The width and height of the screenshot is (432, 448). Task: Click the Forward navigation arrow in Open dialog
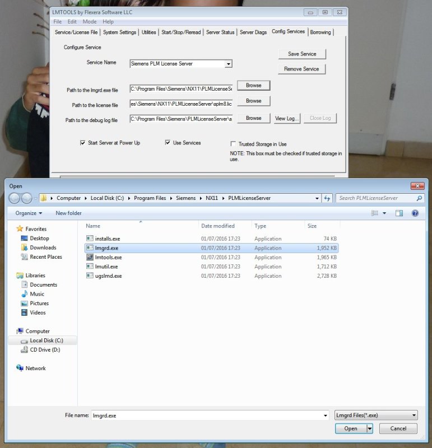tap(26, 198)
